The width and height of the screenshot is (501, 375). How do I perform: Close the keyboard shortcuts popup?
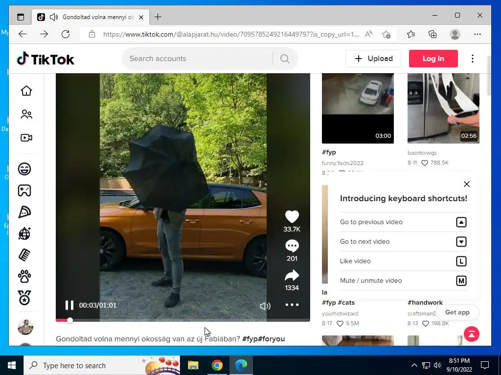pyautogui.click(x=466, y=184)
